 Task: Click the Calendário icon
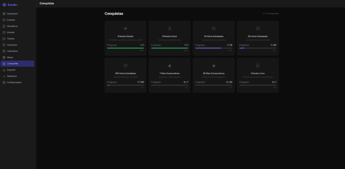point(4,51)
